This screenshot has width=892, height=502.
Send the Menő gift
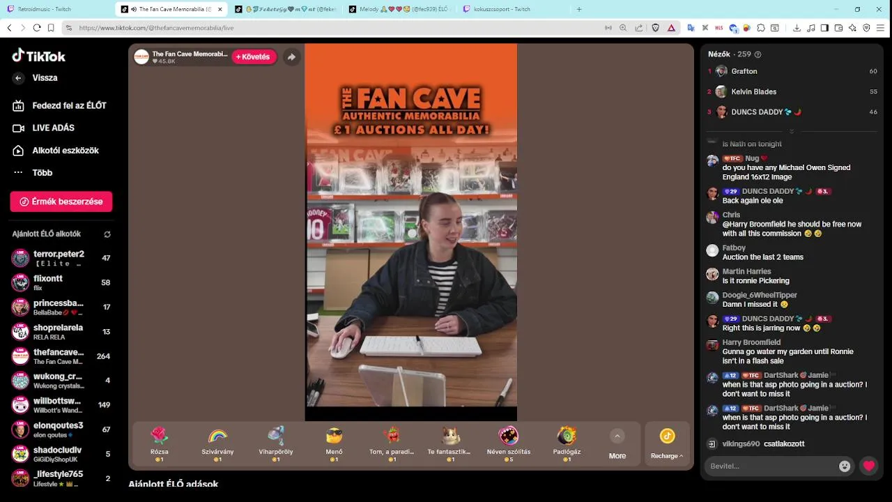click(334, 445)
